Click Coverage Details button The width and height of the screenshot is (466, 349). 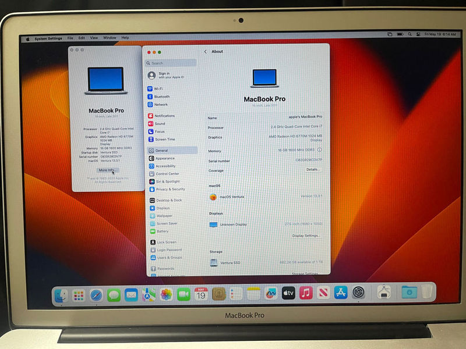313,169
